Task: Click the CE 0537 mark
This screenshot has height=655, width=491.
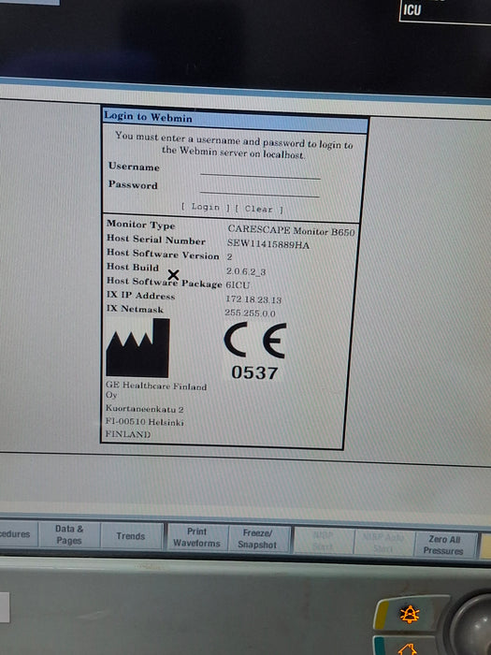Action: (254, 351)
